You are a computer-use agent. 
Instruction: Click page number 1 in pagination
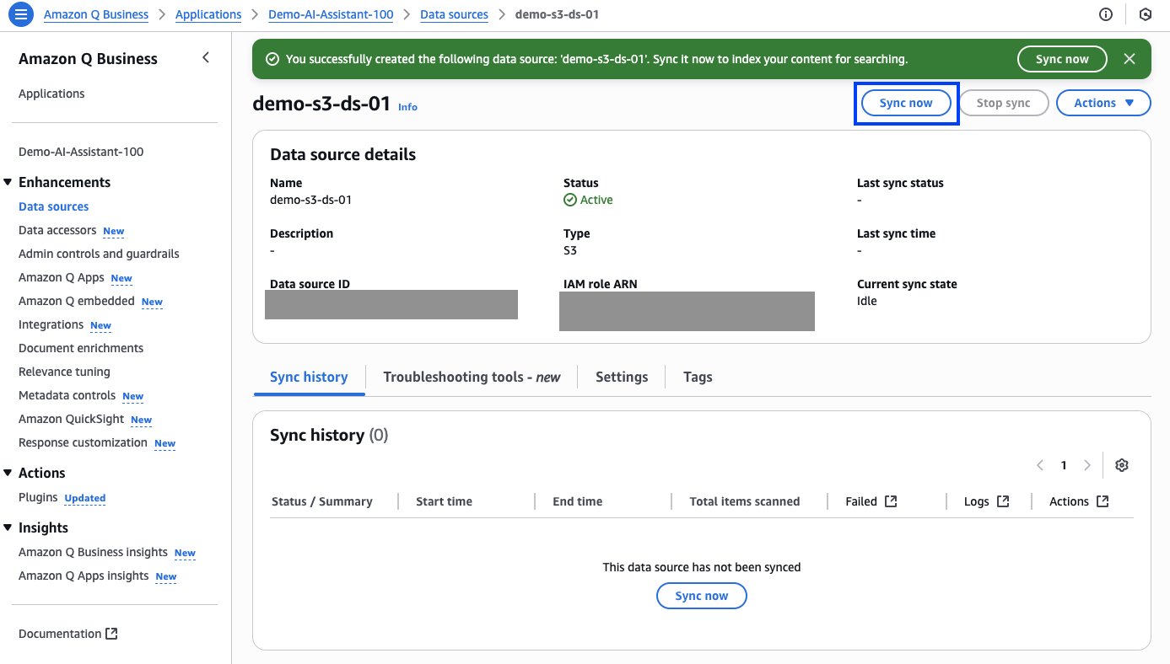1064,465
